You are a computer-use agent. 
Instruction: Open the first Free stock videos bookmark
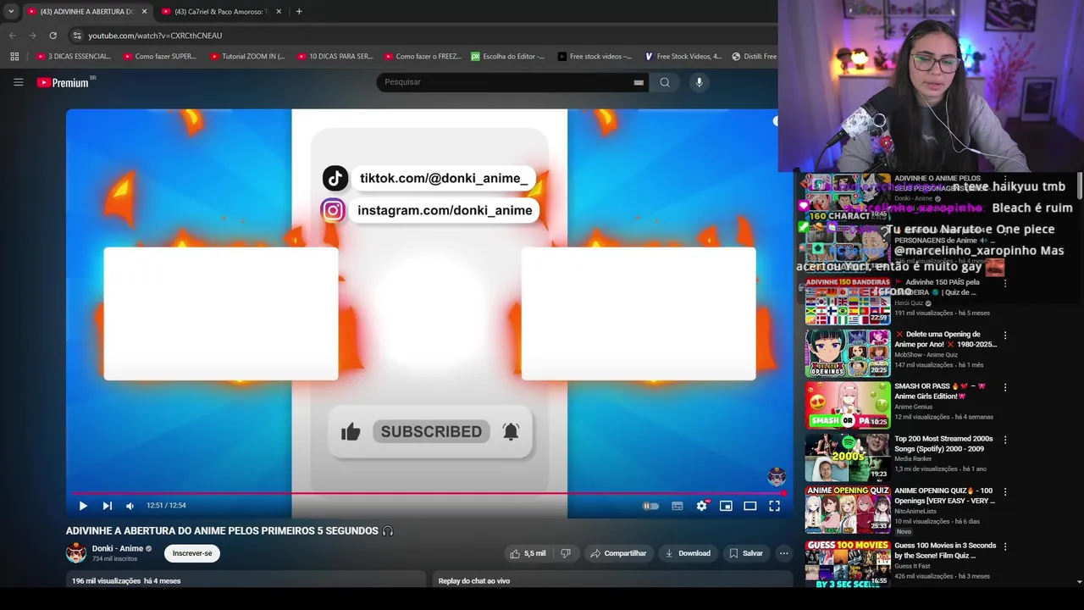[595, 57]
